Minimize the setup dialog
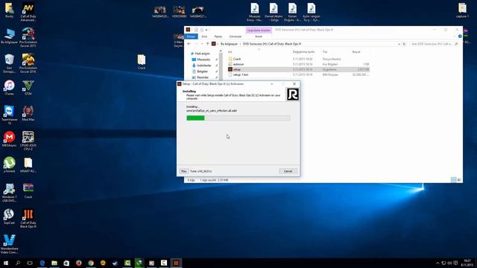The image size is (477, 268). coord(271,84)
